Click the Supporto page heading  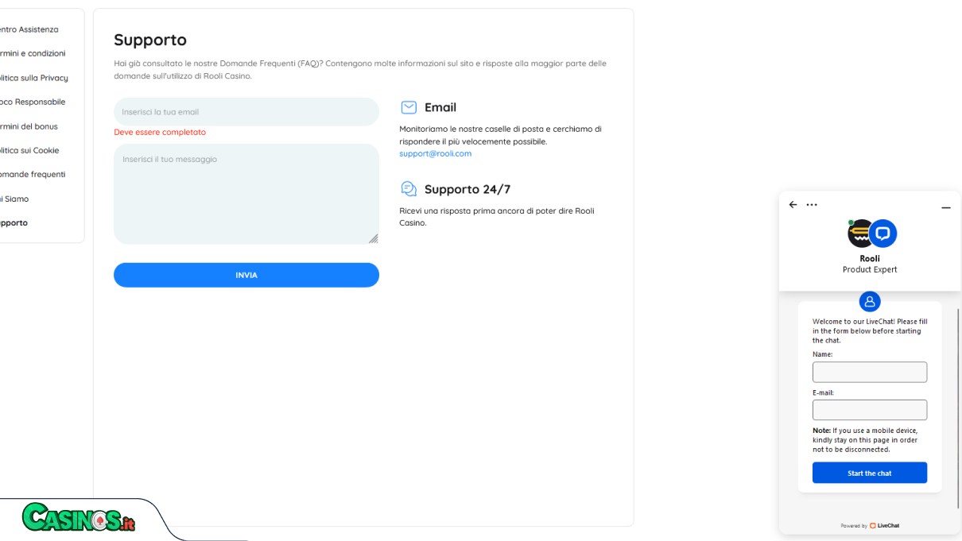pos(150,40)
